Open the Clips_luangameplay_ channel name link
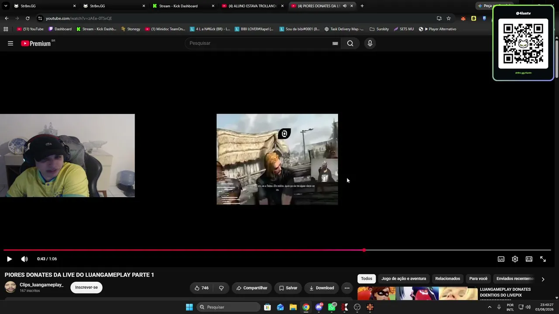Viewport: 559px width, 314px height. pos(41,285)
